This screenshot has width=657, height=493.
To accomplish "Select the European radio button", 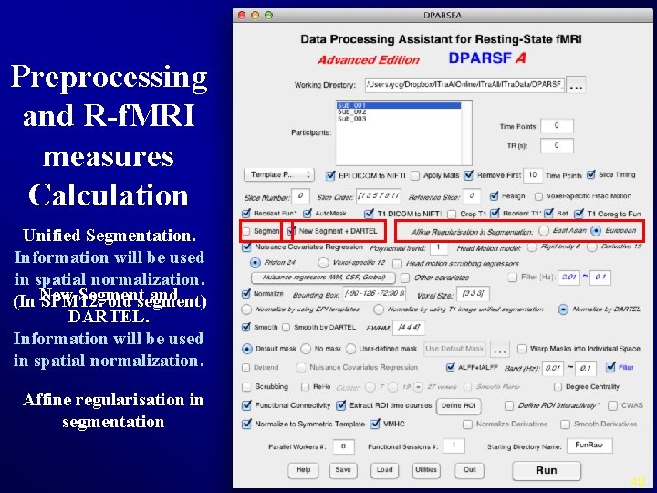I will (x=596, y=230).
